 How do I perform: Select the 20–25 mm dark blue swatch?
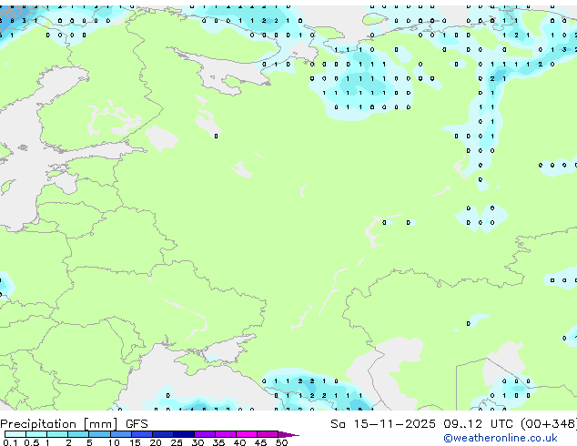163,434
